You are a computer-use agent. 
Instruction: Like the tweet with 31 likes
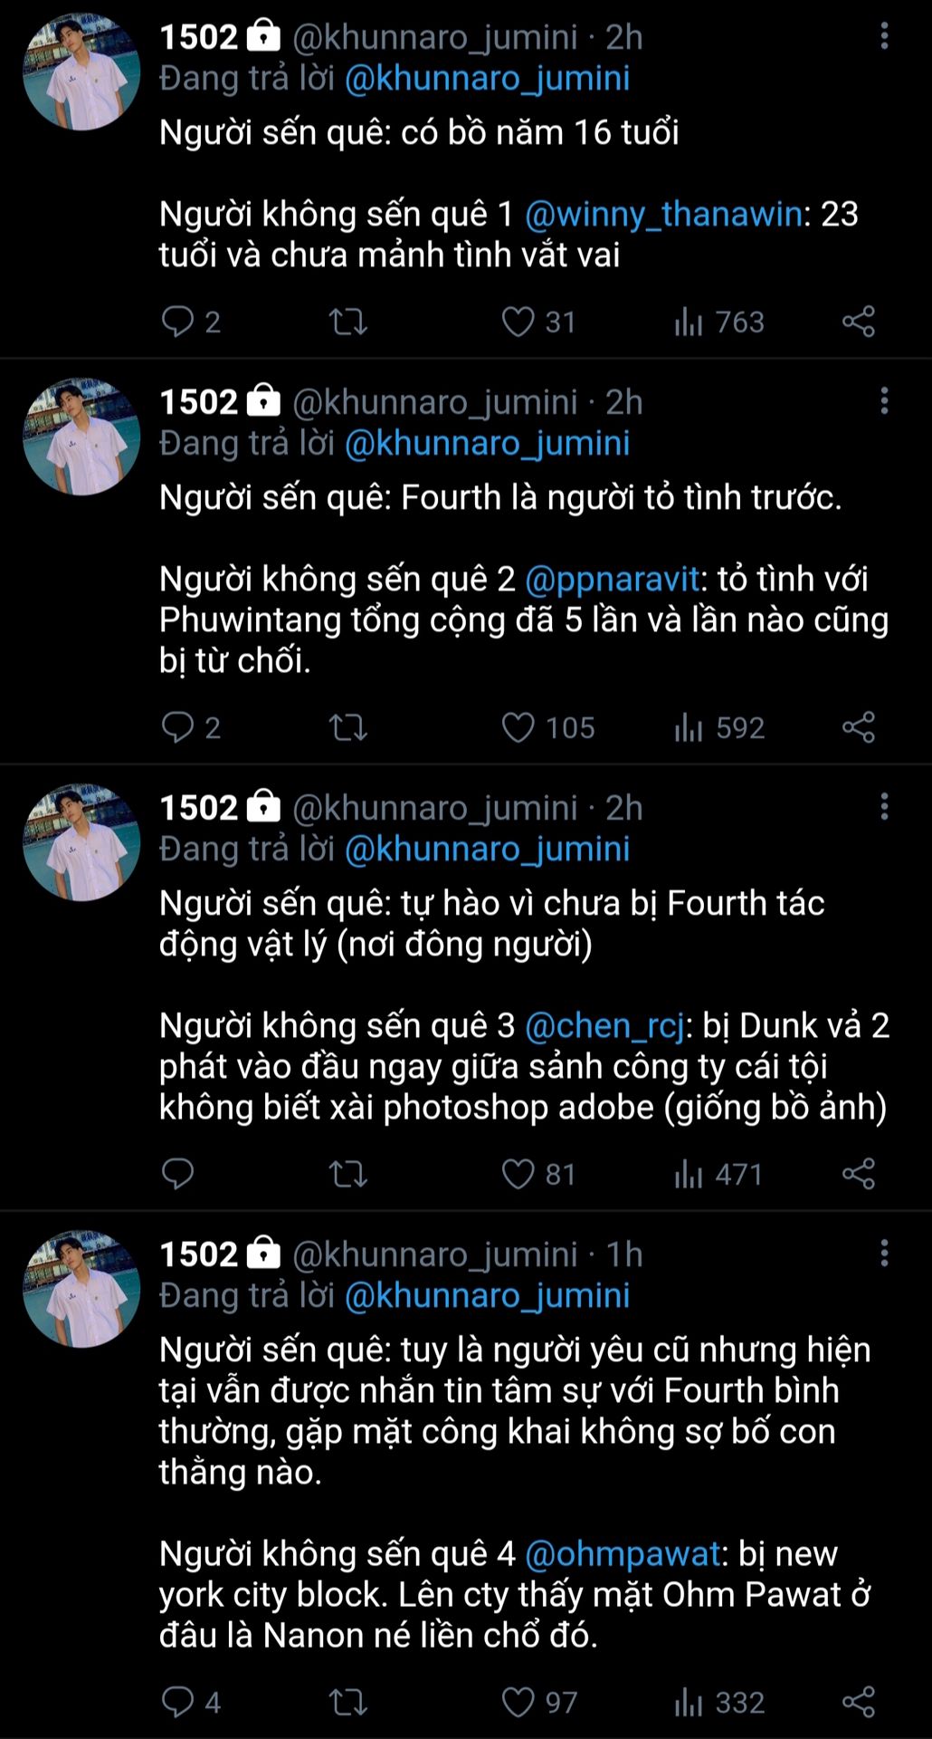click(518, 322)
